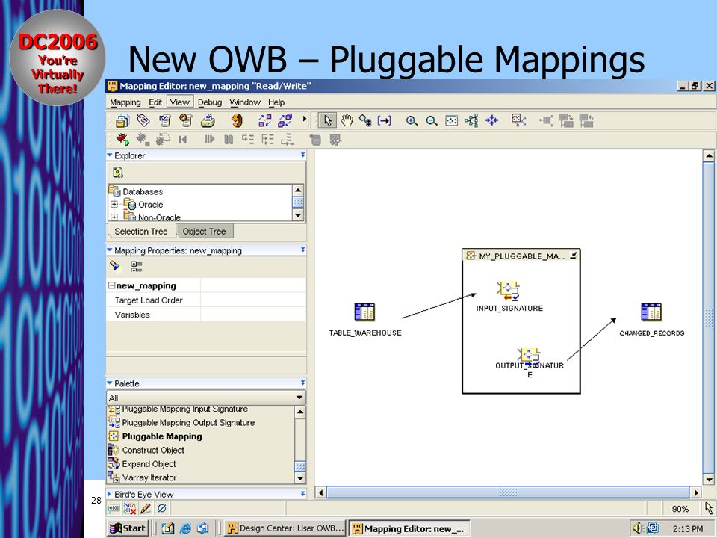Collapse the Palette panel triangle
Viewport: 717px width, 538px height.
[x=110, y=383]
